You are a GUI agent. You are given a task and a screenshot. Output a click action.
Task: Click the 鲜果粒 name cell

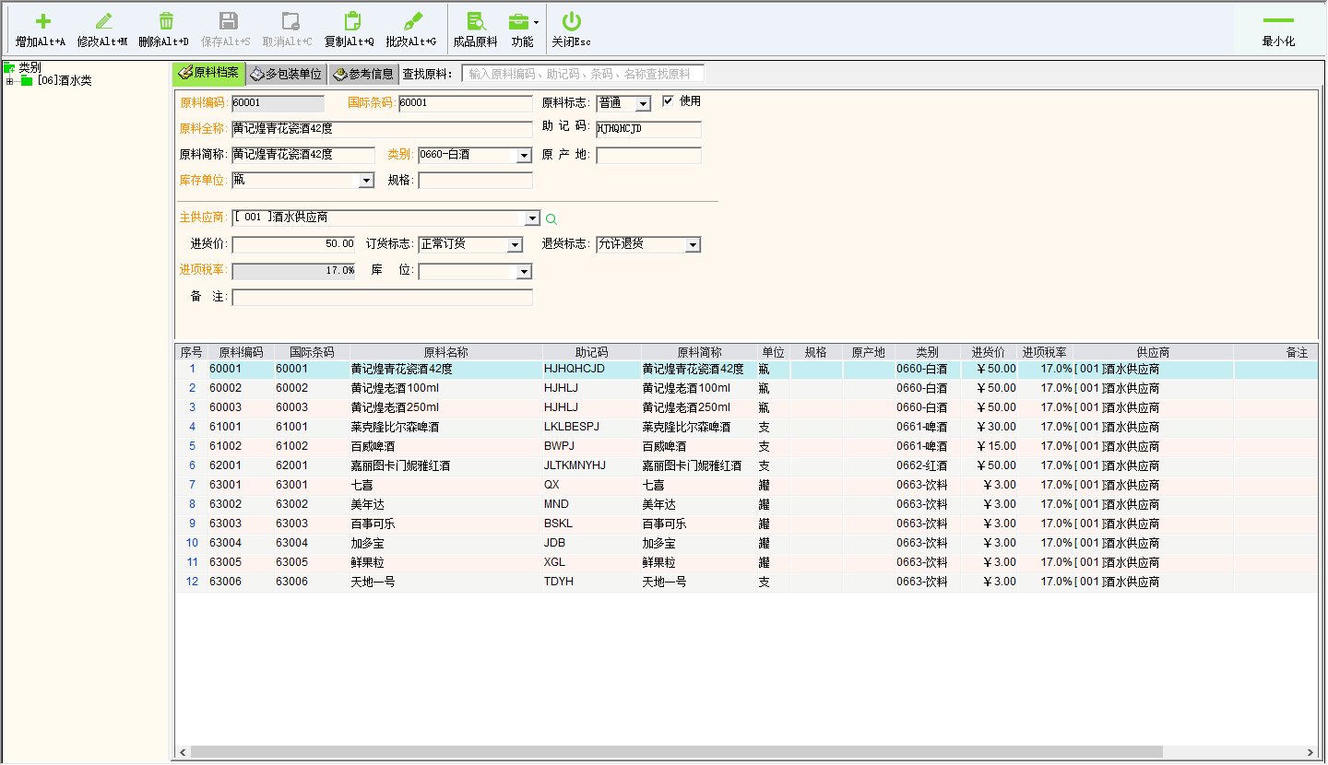pyautogui.click(x=445, y=562)
